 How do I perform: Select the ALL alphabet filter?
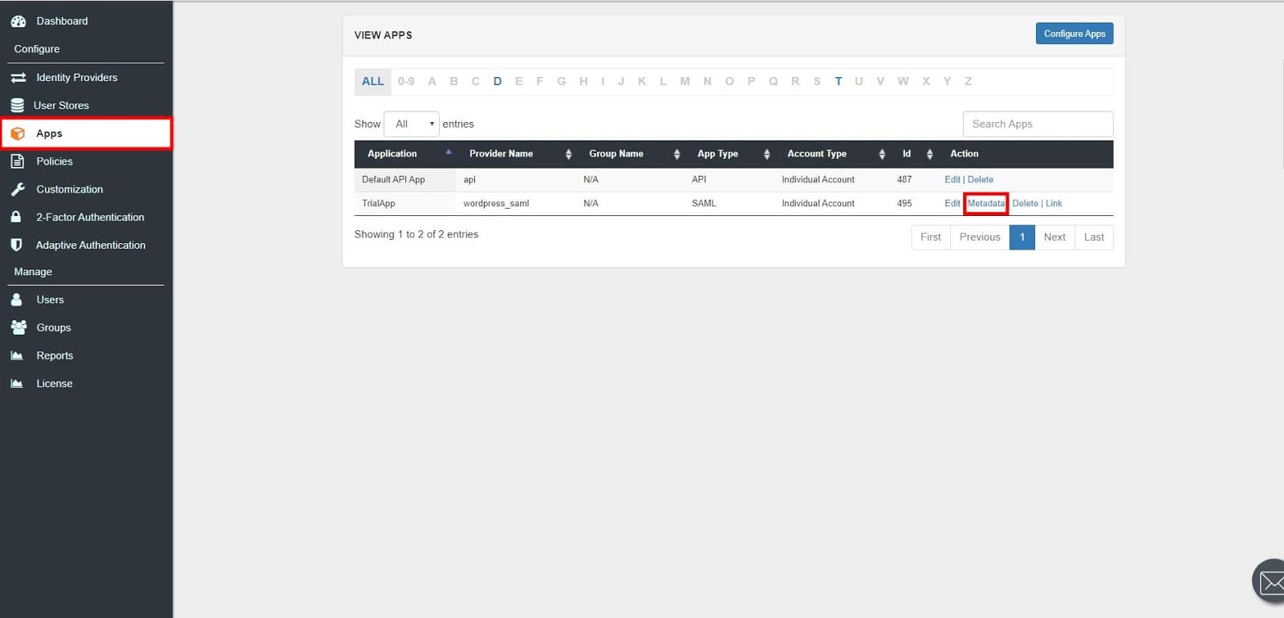click(x=372, y=81)
